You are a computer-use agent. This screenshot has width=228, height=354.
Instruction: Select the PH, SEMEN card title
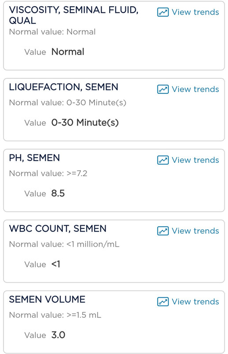coord(34,158)
